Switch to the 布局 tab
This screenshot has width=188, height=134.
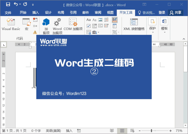pyautogui.click(x=61, y=13)
